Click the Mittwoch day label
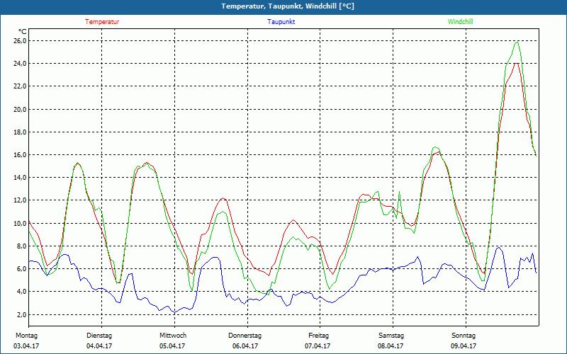The height and width of the screenshot is (354, 567). click(173, 335)
